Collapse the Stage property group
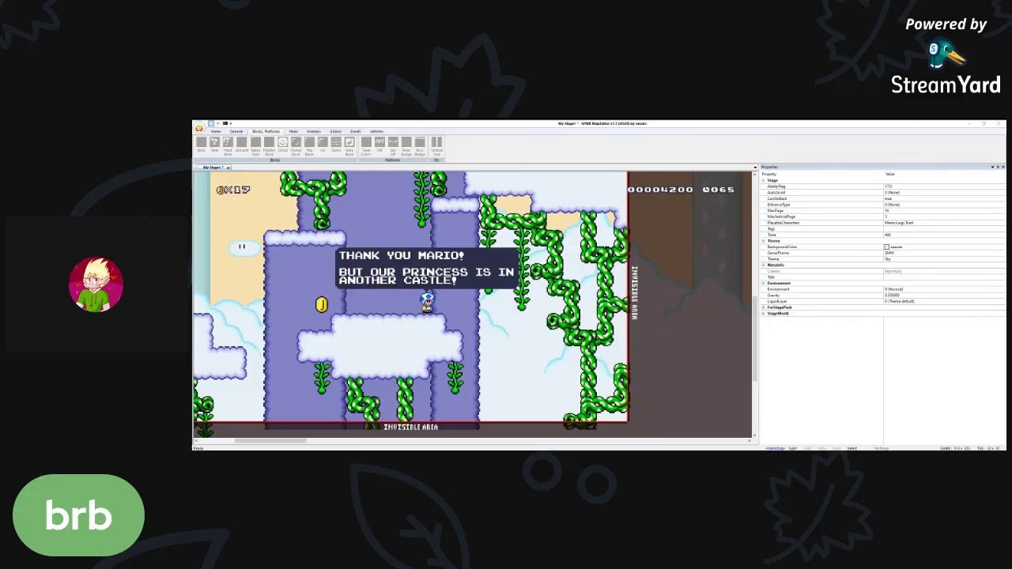The width and height of the screenshot is (1012, 569). point(763,180)
